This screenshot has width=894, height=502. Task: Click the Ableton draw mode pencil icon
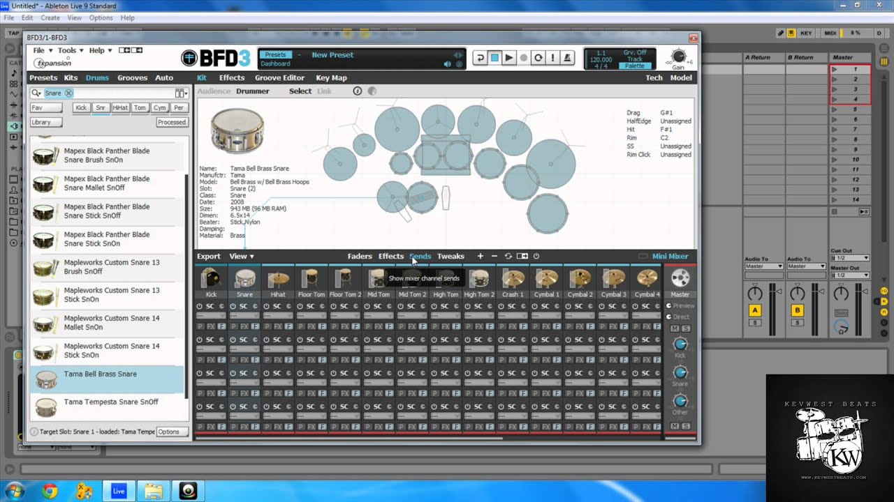(780, 33)
